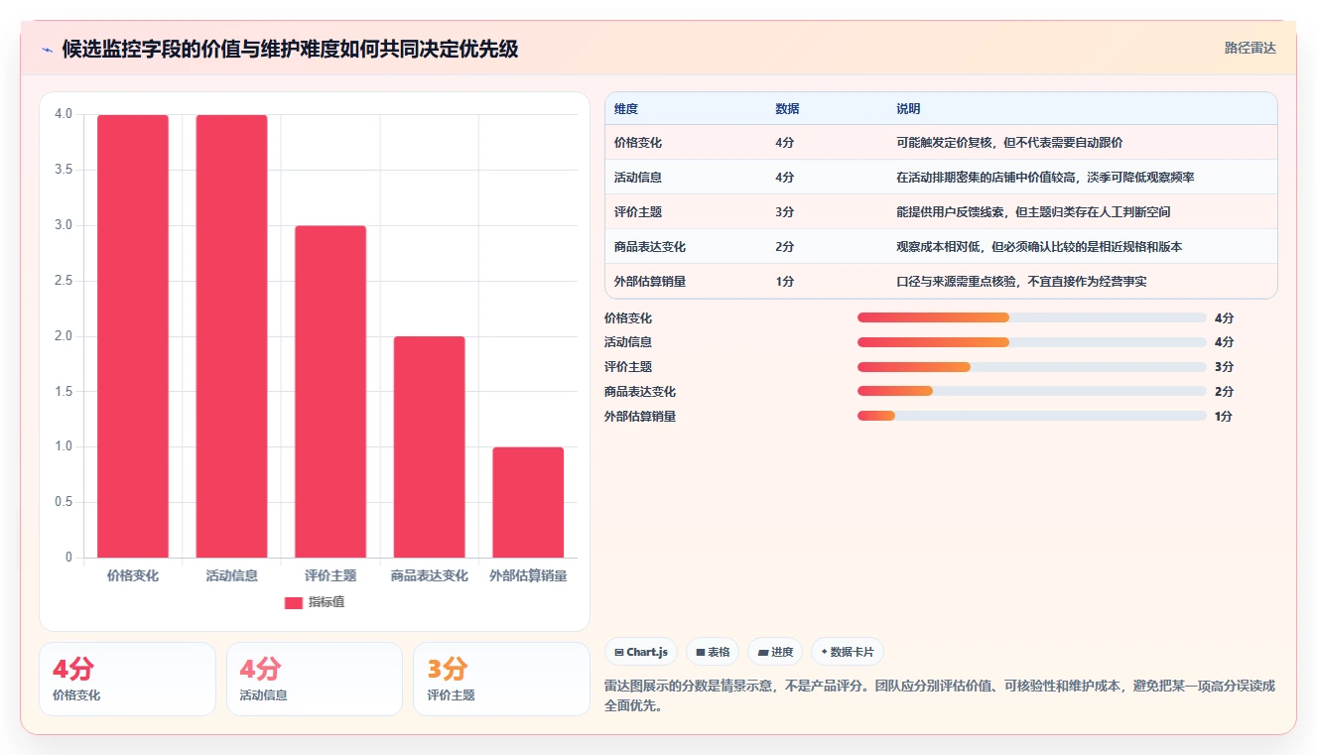Click the 商品表达变化 x-axis label
This screenshot has width=1317, height=755.
pyautogui.click(x=429, y=575)
